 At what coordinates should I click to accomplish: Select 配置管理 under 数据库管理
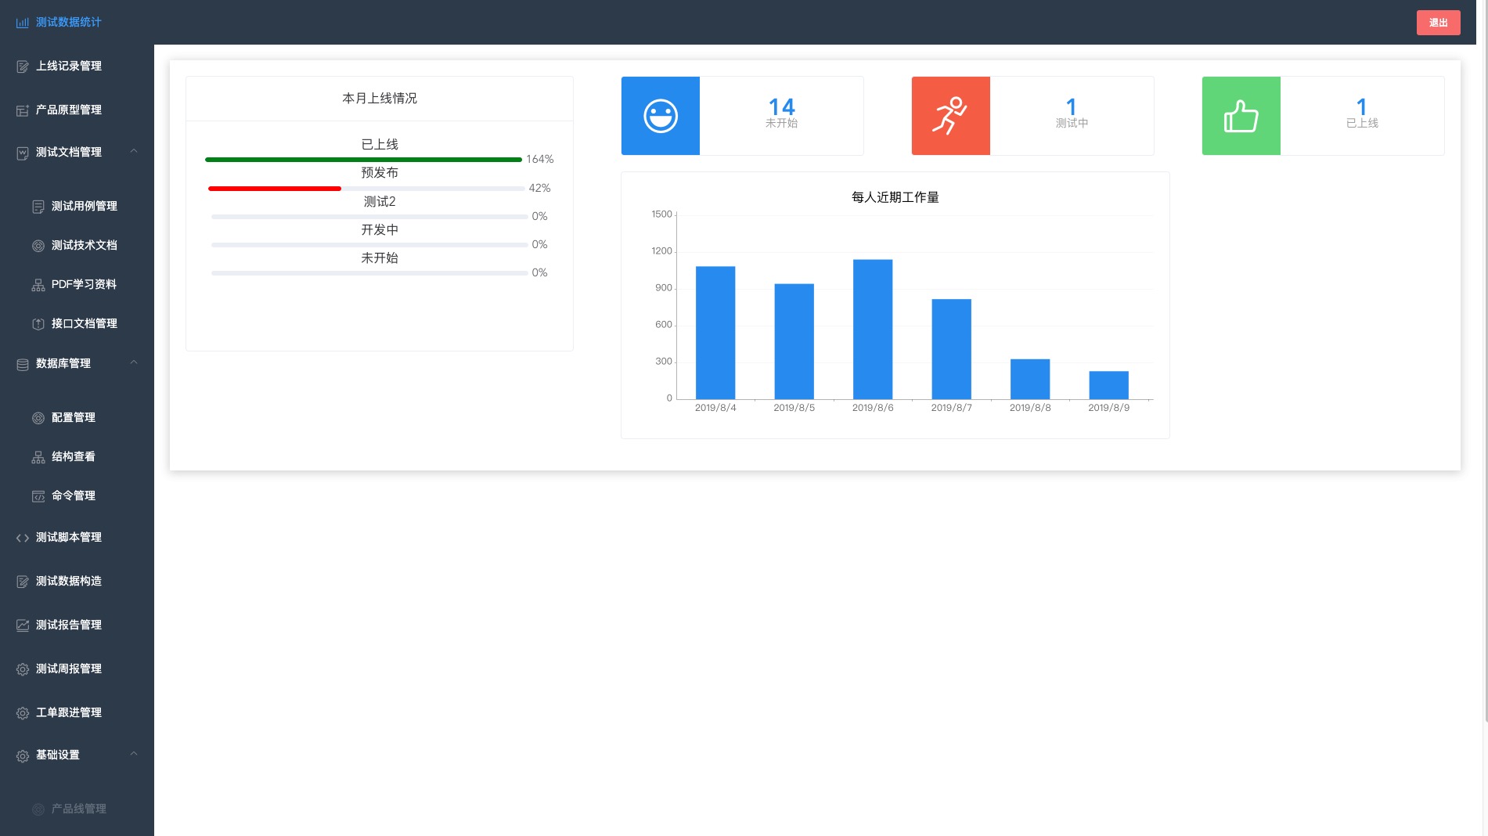point(77,417)
